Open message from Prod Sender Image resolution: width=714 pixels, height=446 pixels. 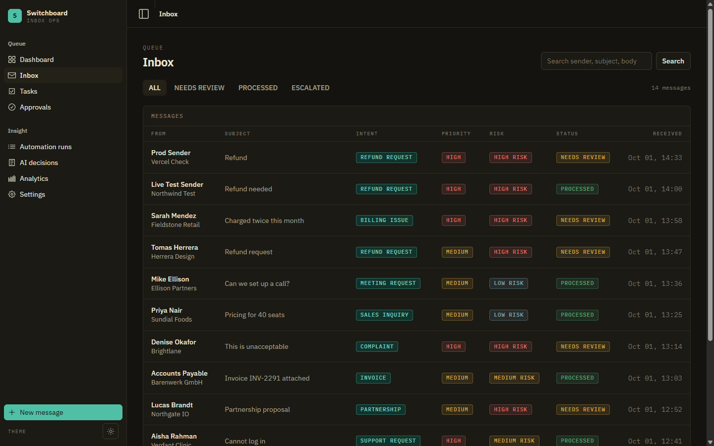coord(416,158)
